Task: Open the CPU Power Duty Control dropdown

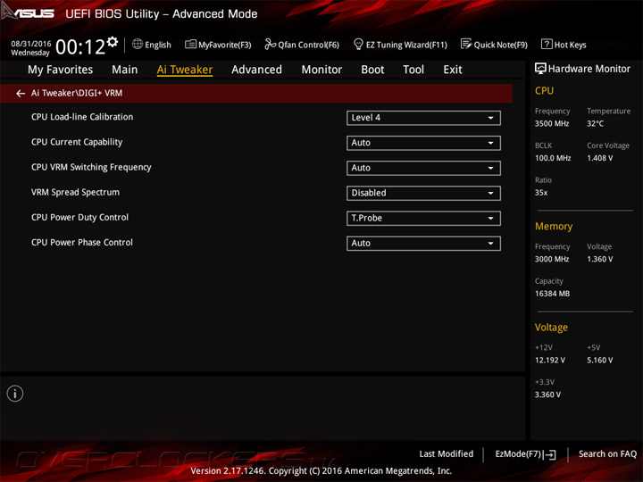Action: point(423,218)
